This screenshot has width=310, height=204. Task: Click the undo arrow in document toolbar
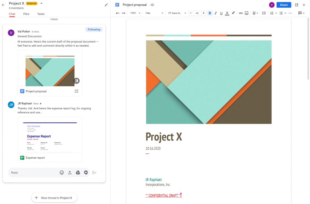pyautogui.click(x=118, y=13)
